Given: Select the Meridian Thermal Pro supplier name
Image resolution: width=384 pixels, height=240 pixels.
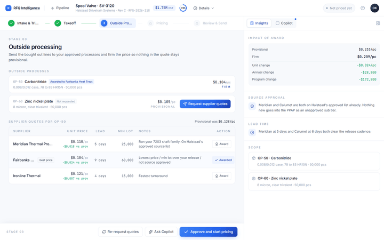Looking at the screenshot, I should pos(33,144).
